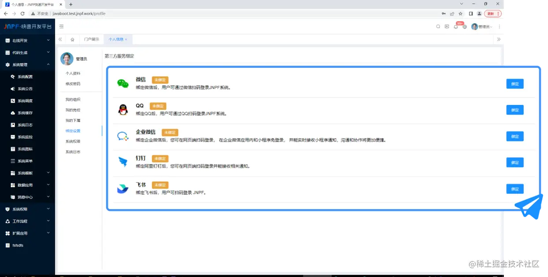Collapse the 系统管理 sidebar menu
Screen dimensions: 548x277
click(x=27, y=65)
